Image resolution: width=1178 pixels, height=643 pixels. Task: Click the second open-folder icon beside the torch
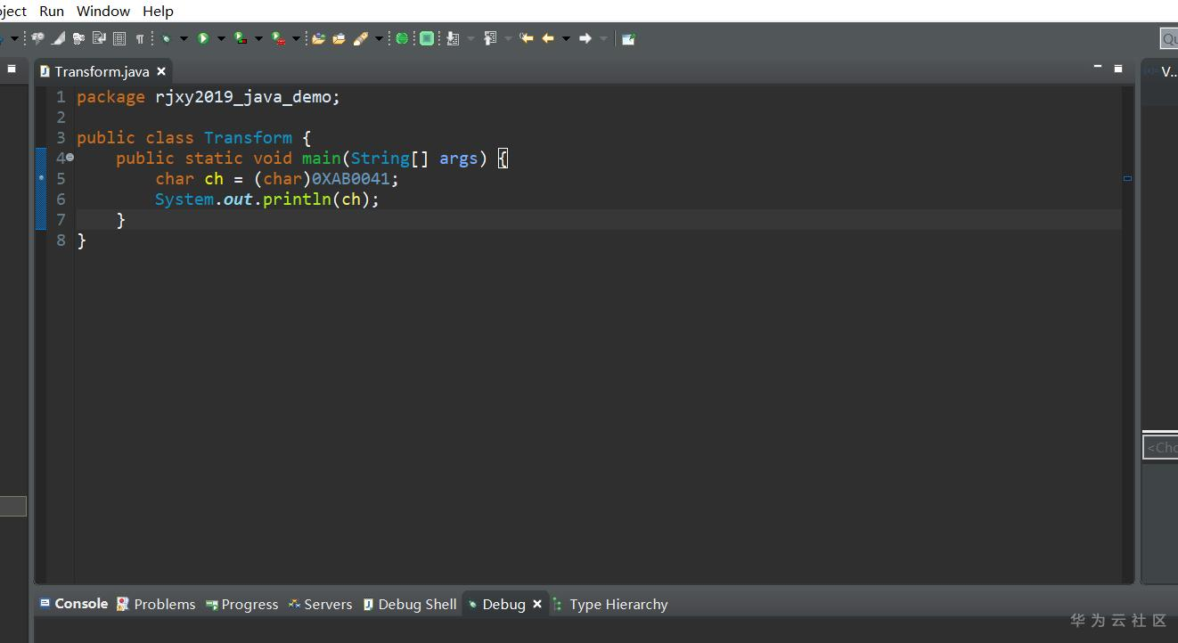point(339,38)
